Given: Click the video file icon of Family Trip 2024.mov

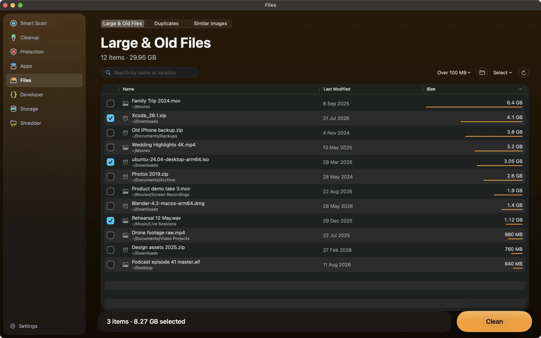Looking at the screenshot, I should pyautogui.click(x=125, y=103).
